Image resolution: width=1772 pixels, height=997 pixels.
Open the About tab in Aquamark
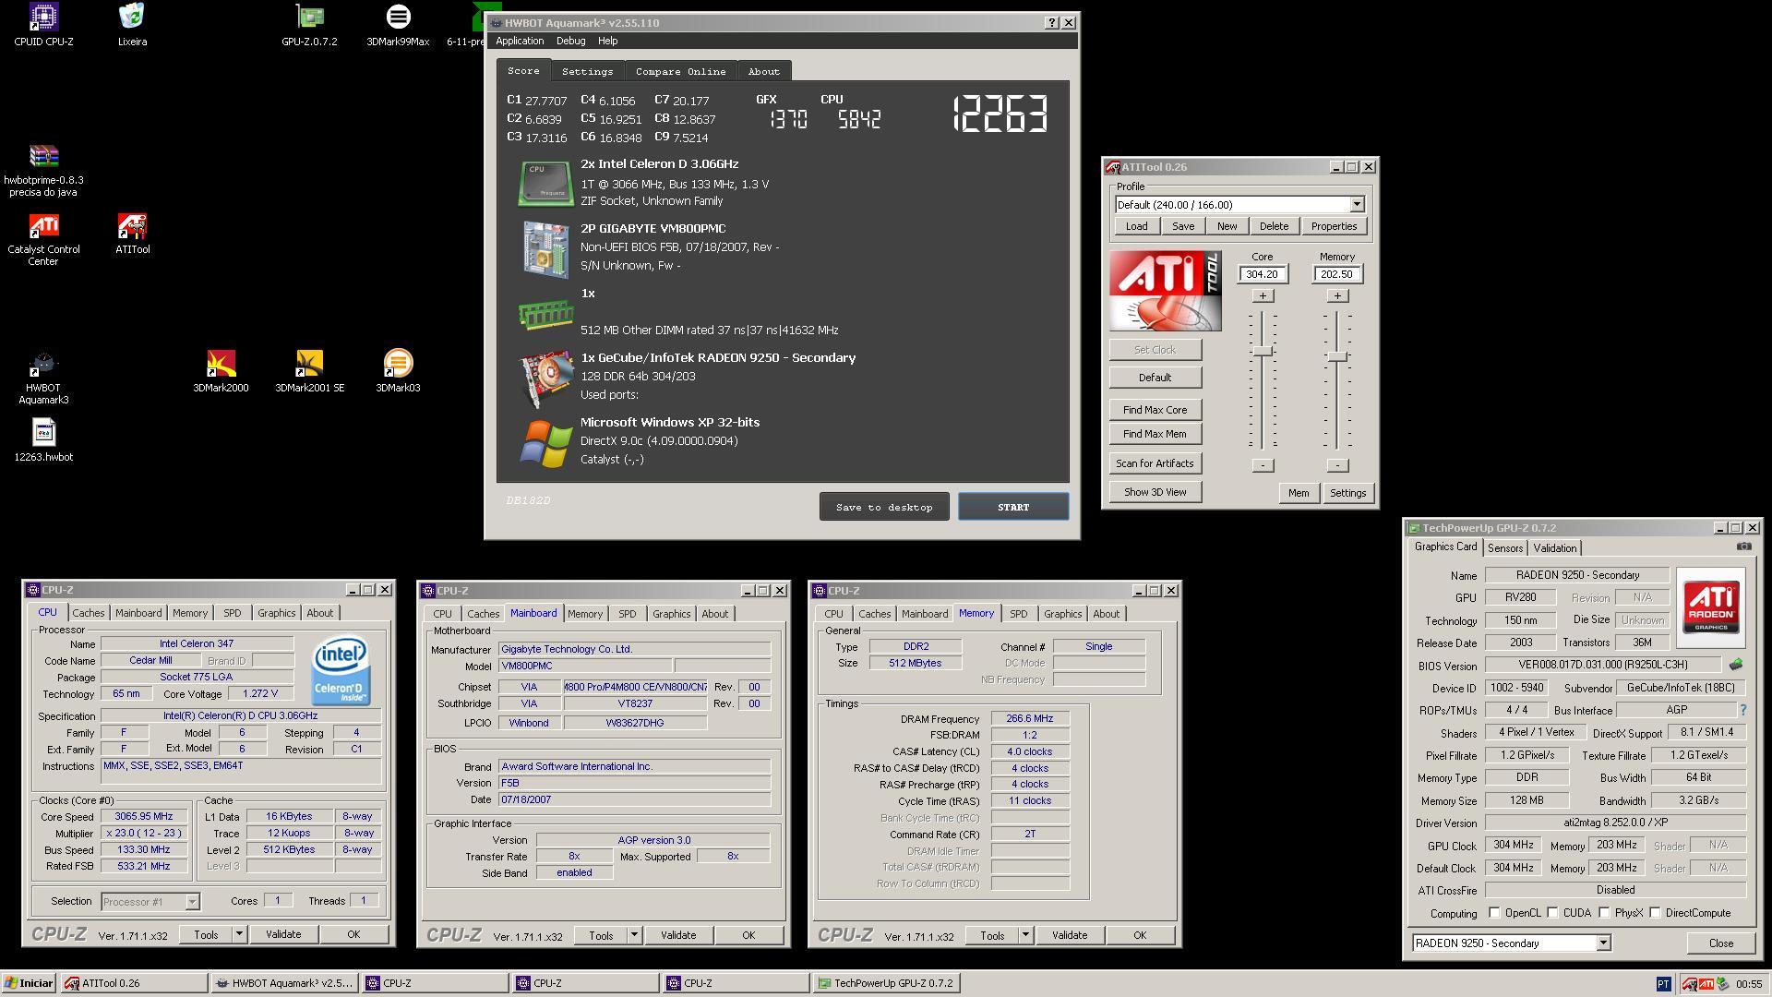tap(763, 71)
